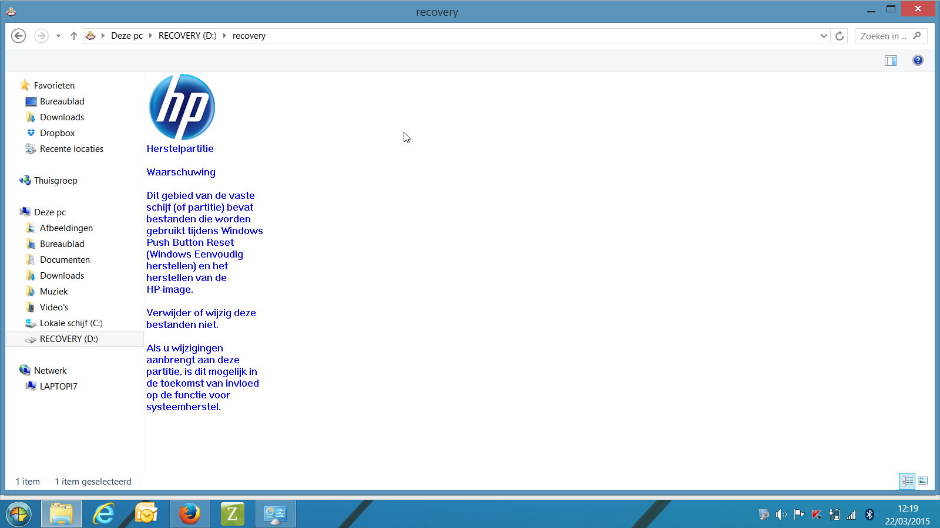Click the HP logo thumbnail
Image resolution: width=940 pixels, height=528 pixels.
182,107
